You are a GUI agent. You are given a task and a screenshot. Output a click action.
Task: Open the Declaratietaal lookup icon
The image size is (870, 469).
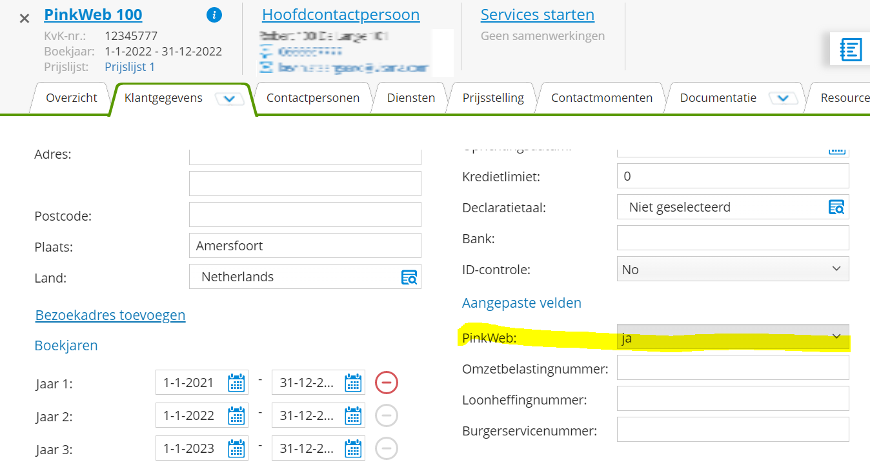[836, 208]
